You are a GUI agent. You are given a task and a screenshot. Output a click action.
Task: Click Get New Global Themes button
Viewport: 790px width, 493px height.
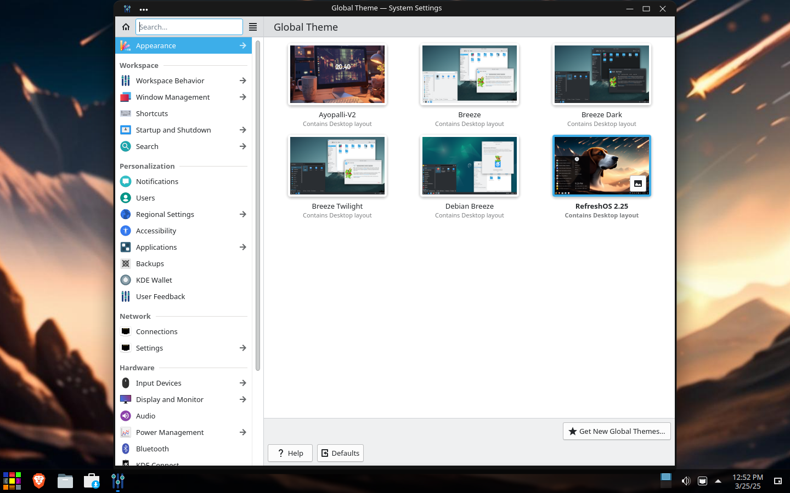pyautogui.click(x=617, y=431)
